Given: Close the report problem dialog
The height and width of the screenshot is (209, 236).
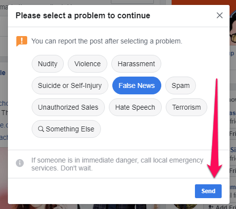Looking at the screenshot, I should (220, 15).
